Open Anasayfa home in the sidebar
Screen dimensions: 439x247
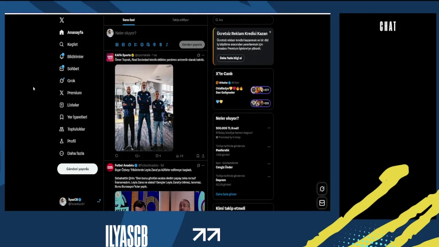[71, 32]
